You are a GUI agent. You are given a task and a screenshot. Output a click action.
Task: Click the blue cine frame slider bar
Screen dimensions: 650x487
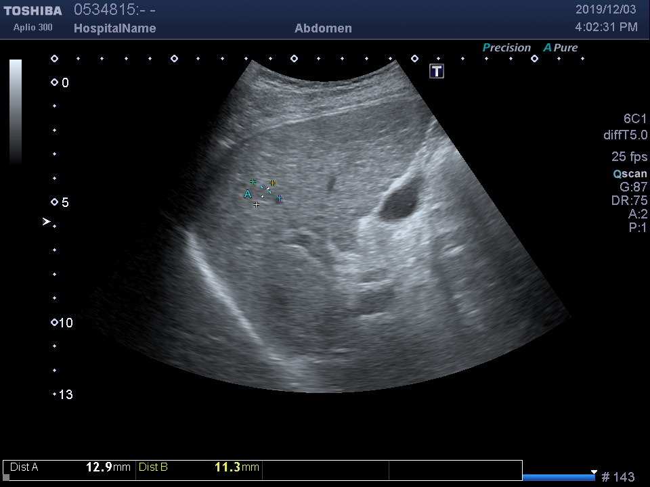pos(558,477)
